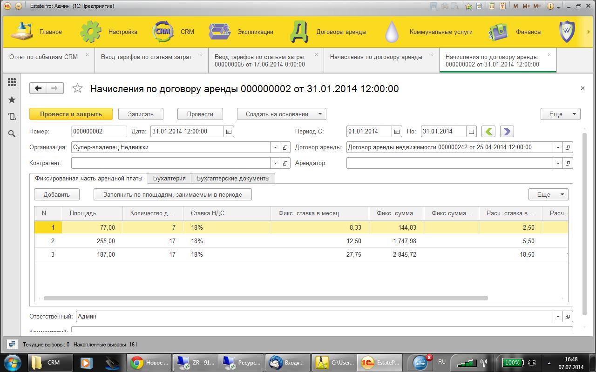Add document to favorites star
The image size is (596, 372).
click(x=78, y=88)
